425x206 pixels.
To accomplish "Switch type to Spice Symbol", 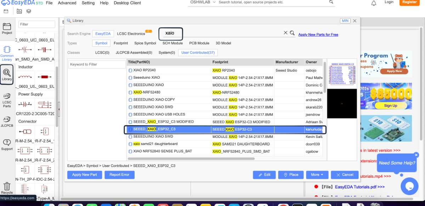I will pos(145,43).
